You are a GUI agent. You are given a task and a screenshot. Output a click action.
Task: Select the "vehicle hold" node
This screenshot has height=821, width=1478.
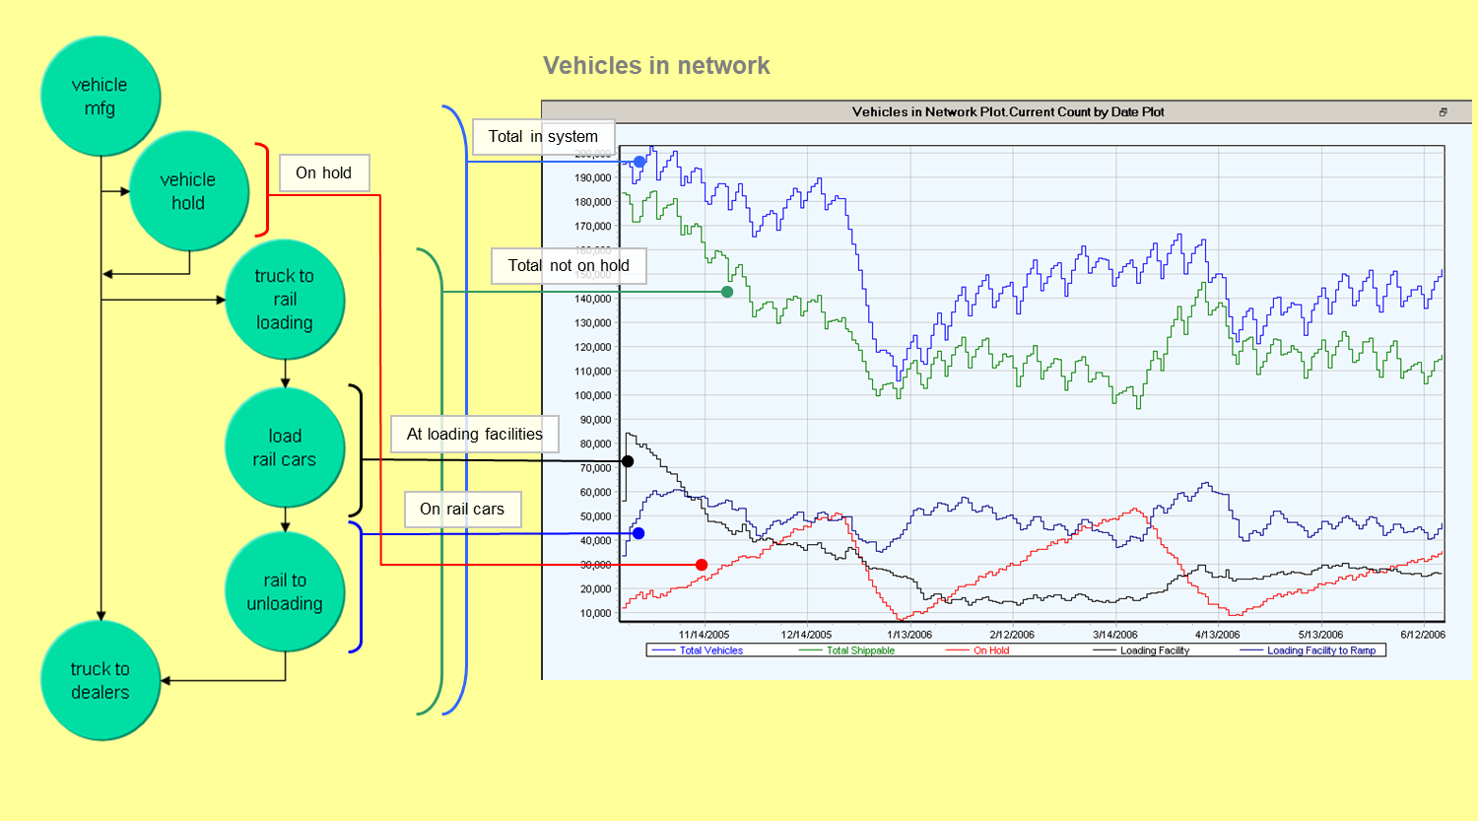tap(189, 189)
